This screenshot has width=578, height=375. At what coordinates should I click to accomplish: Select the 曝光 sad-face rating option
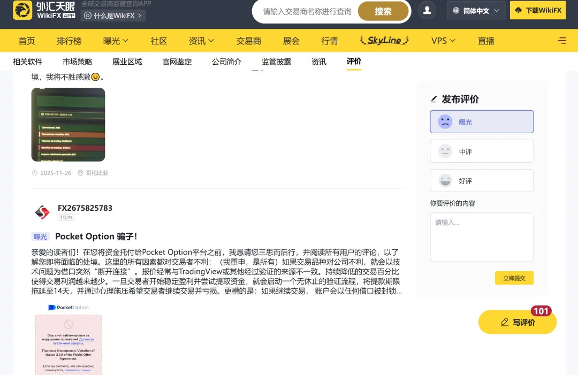(482, 121)
